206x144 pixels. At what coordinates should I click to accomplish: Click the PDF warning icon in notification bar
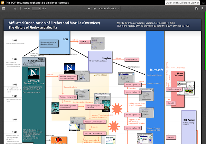3,3
